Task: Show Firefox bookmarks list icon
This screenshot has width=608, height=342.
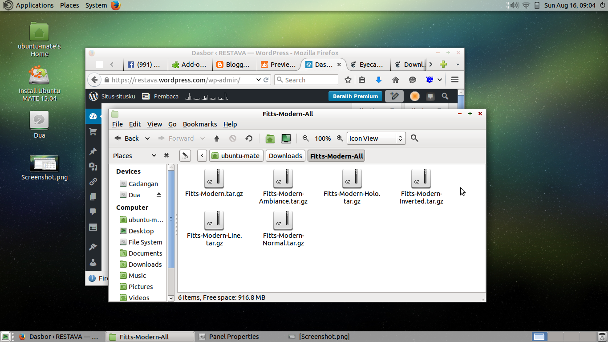Action: [x=362, y=80]
